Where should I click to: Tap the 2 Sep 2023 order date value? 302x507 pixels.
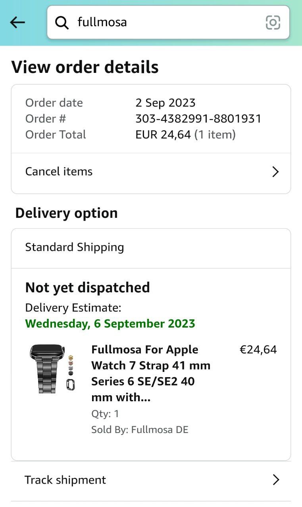click(x=165, y=103)
